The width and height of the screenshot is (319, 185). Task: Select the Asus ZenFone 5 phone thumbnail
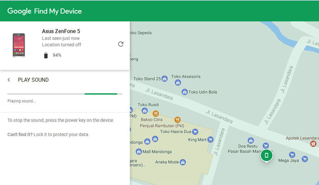coord(19,45)
